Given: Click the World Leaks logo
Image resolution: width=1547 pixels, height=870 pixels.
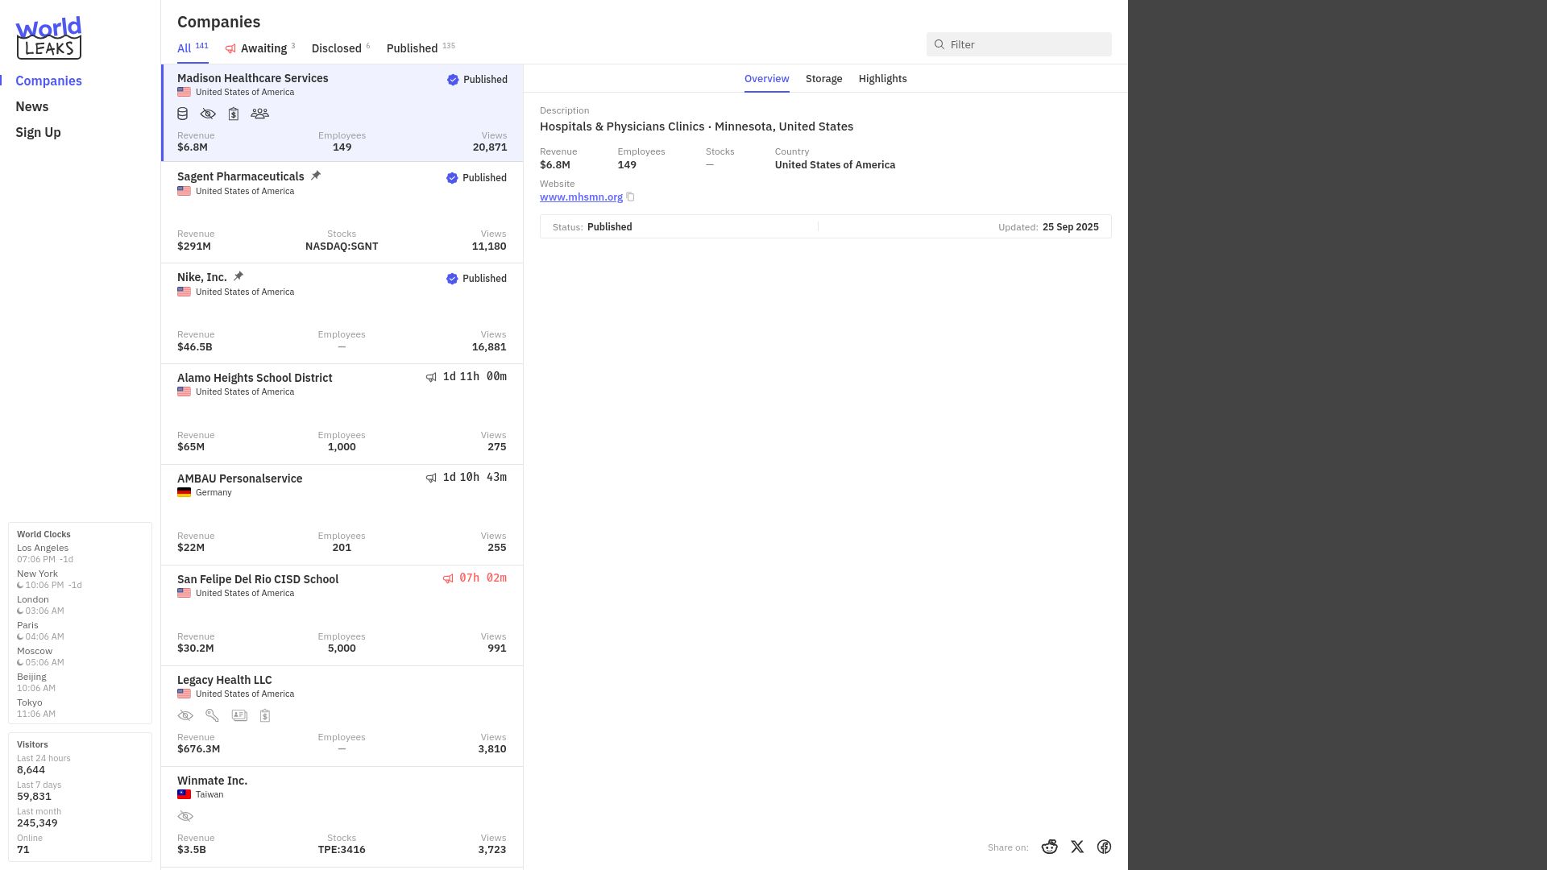Looking at the screenshot, I should point(48,38).
